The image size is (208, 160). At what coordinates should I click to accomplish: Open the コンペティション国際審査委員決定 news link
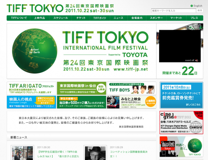coord(129,154)
